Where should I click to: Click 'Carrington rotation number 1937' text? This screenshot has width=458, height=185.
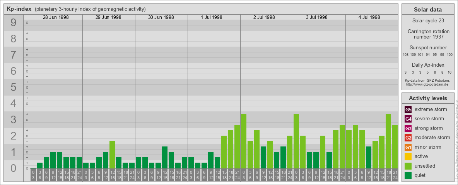point(428,34)
